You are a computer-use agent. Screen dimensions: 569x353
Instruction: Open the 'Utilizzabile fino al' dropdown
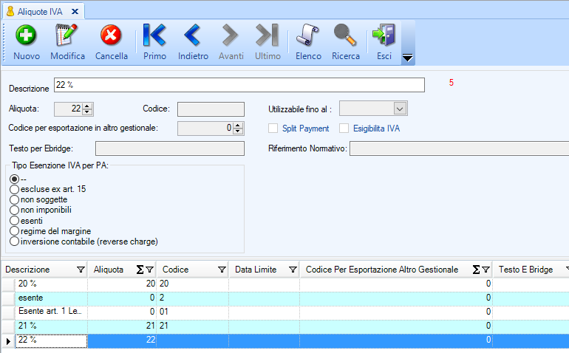click(400, 109)
